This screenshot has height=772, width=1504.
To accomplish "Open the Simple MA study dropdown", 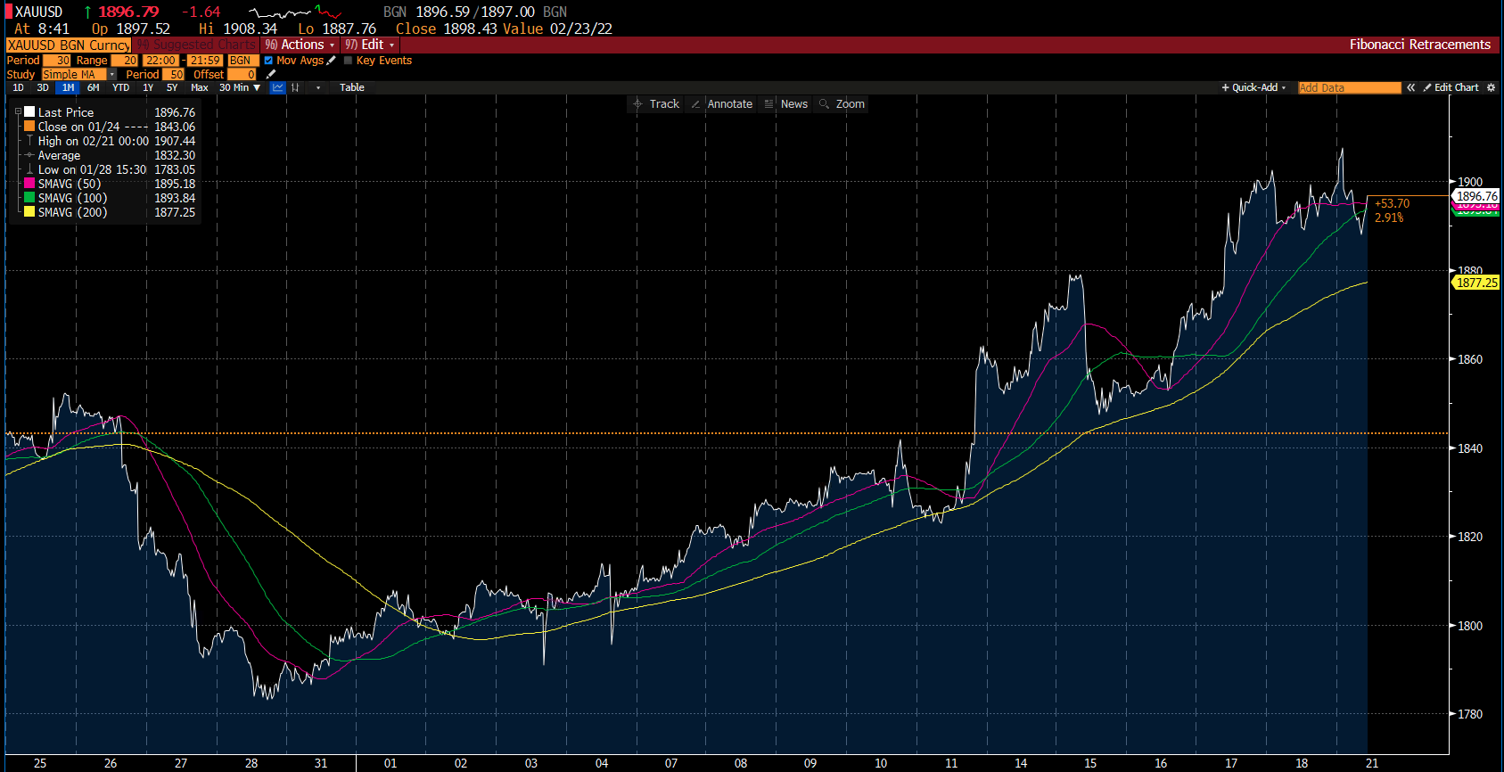I will pyautogui.click(x=111, y=75).
